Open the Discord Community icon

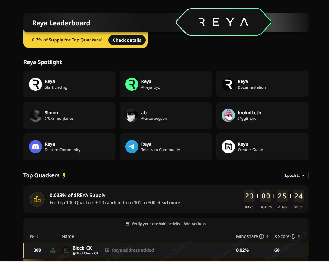[x=35, y=147]
